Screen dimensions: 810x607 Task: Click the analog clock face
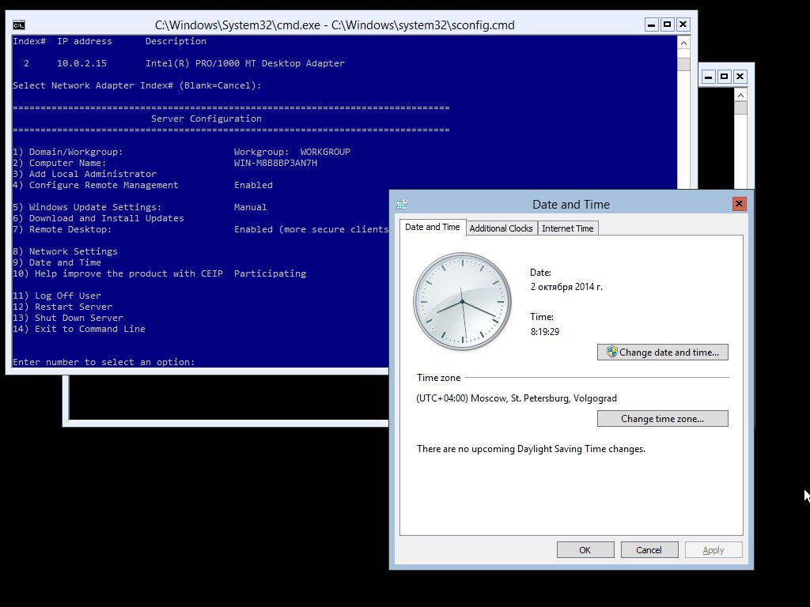point(462,301)
